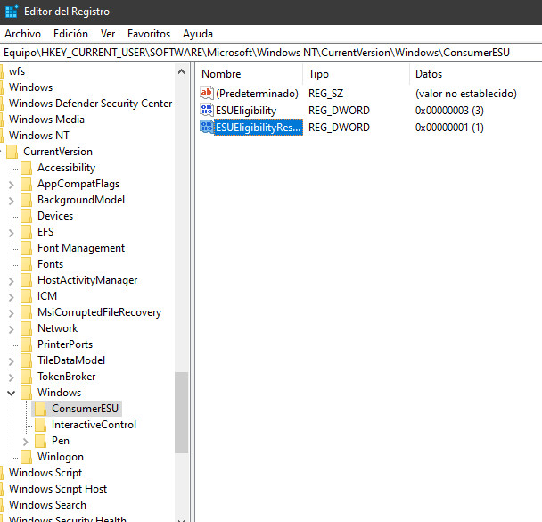The height and width of the screenshot is (522, 542).
Task: Select the ESUEligibility value name
Action: [x=246, y=111]
